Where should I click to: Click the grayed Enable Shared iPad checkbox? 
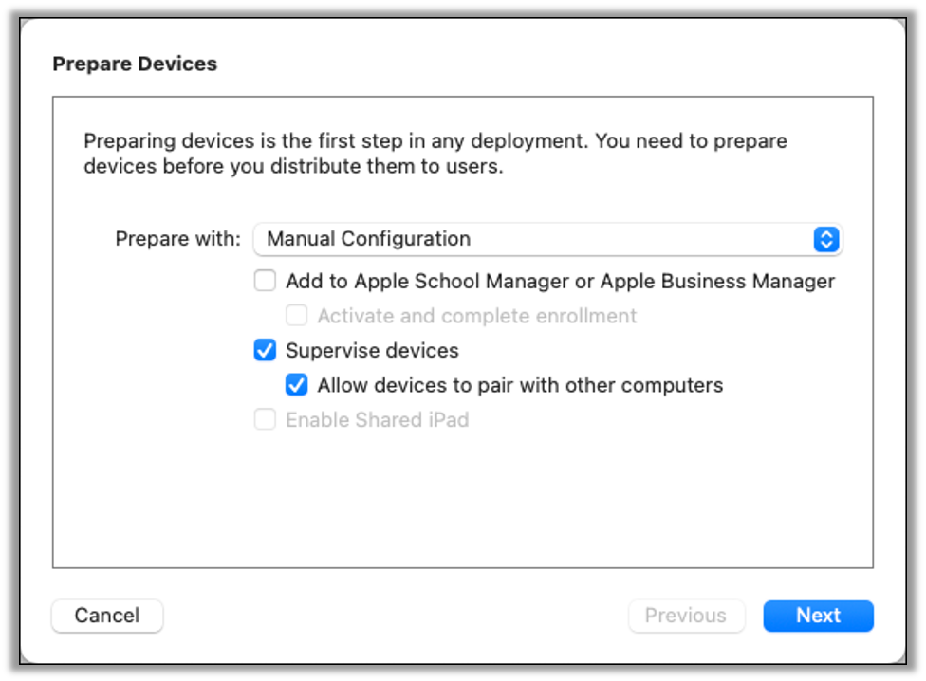click(265, 419)
